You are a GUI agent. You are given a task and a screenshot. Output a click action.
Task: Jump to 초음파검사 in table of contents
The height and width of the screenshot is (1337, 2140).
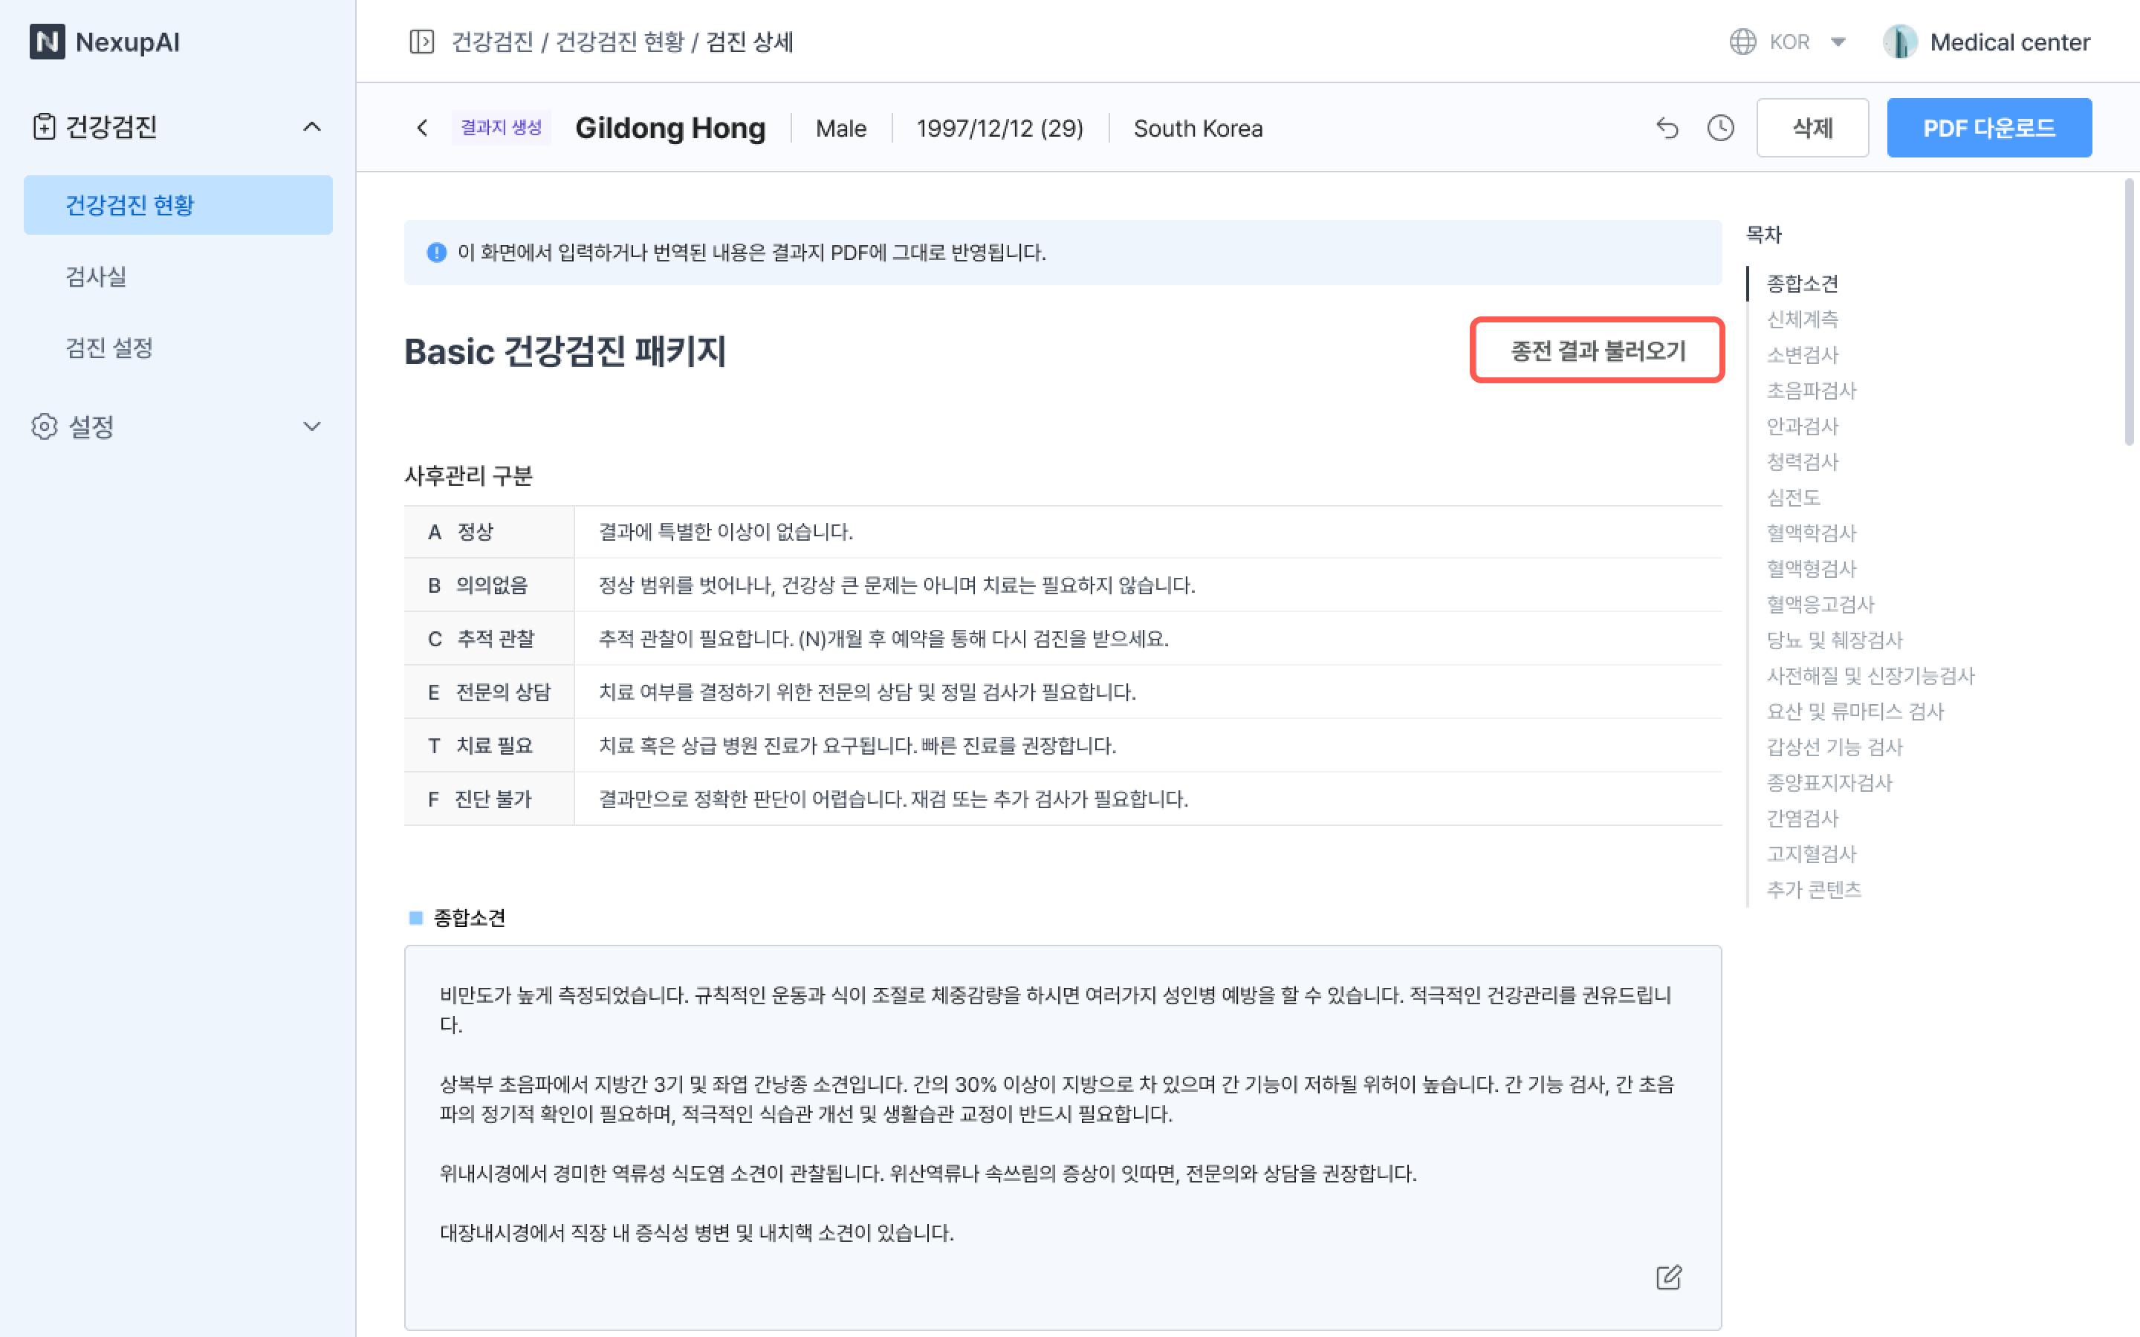(x=1811, y=390)
